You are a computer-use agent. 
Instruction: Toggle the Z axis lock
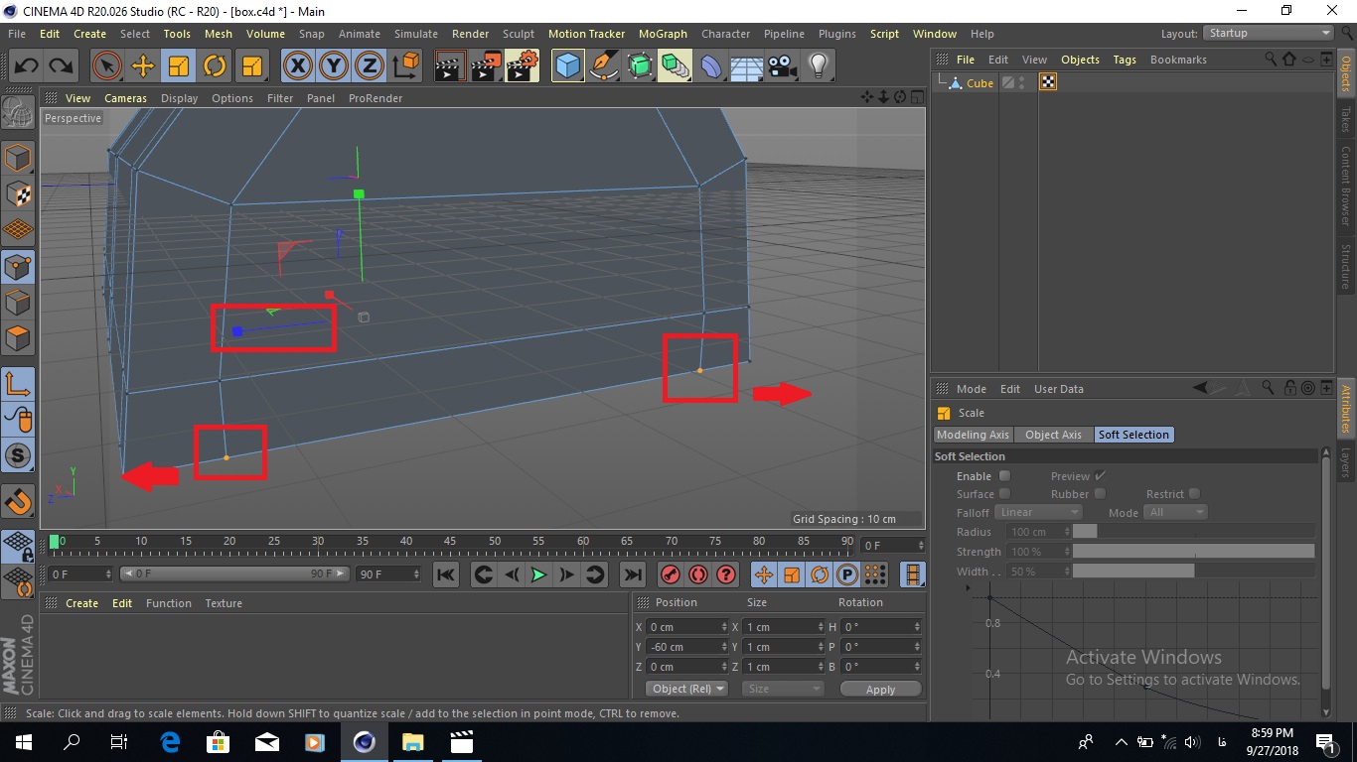coord(370,66)
